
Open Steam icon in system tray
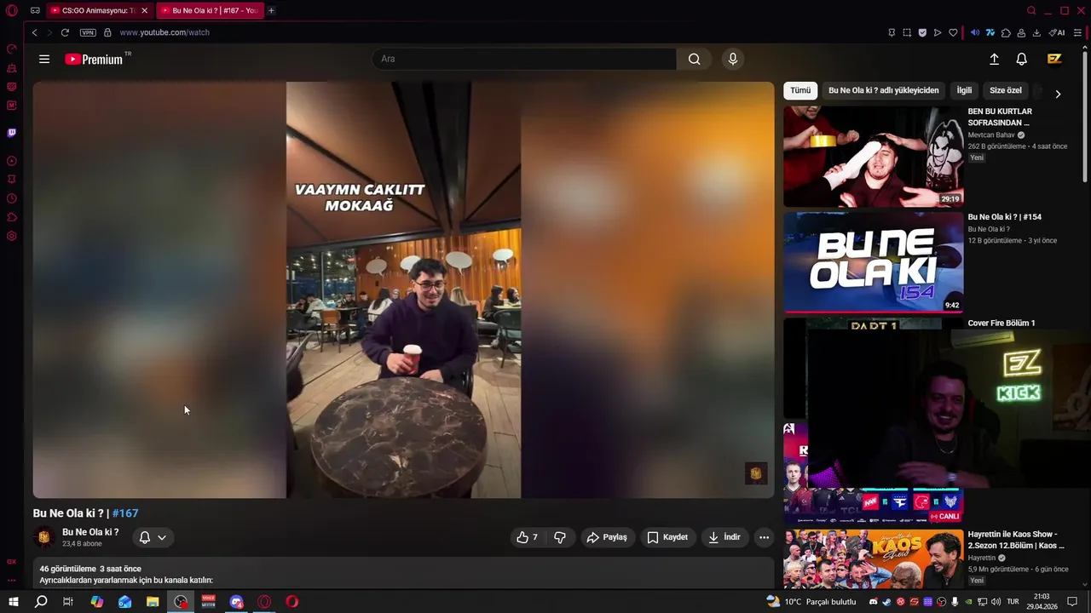[886, 602]
